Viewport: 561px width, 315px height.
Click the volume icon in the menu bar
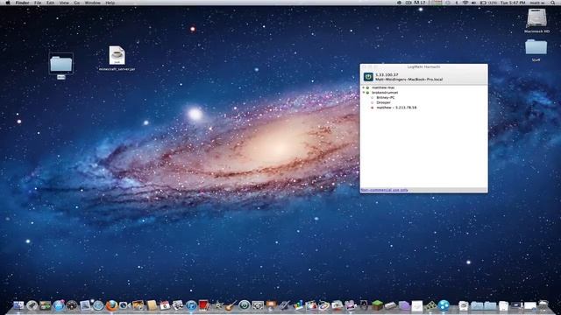(473, 3)
